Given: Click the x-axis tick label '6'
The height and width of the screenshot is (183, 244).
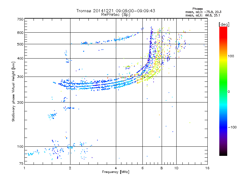Looking at the screenshot, I should point(142,168).
